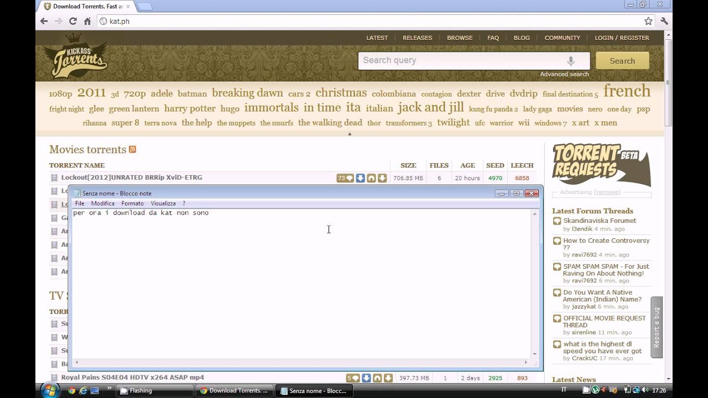
Task: Open the Windows Start orb
Action: [x=50, y=390]
